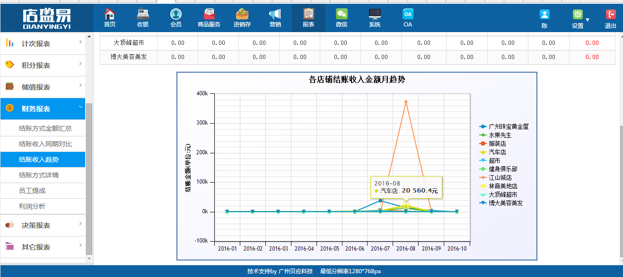Image resolution: width=623 pixels, height=277 pixels.
Task: Toggle 水果先生 legend series
Action: 495,135
